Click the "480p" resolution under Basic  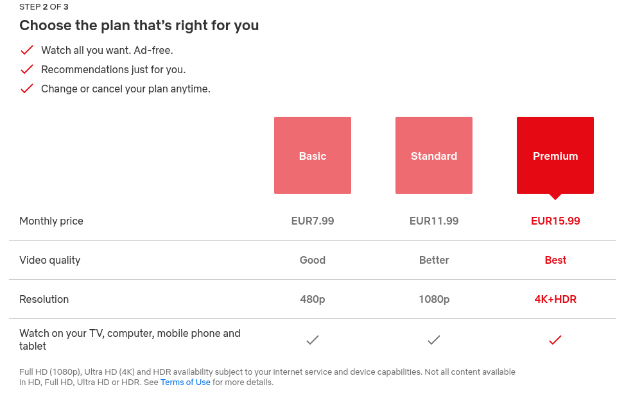(x=313, y=299)
